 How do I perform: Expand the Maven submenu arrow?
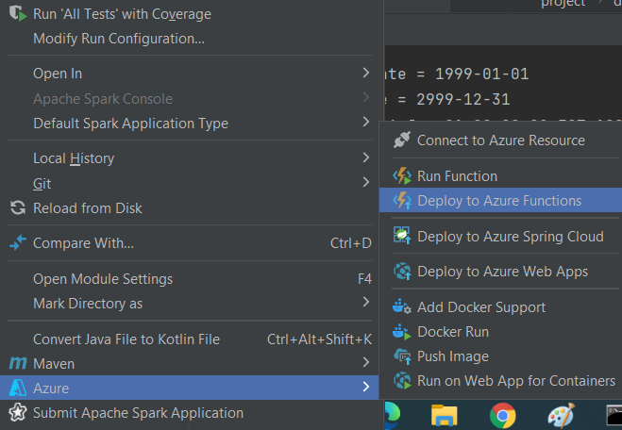365,362
